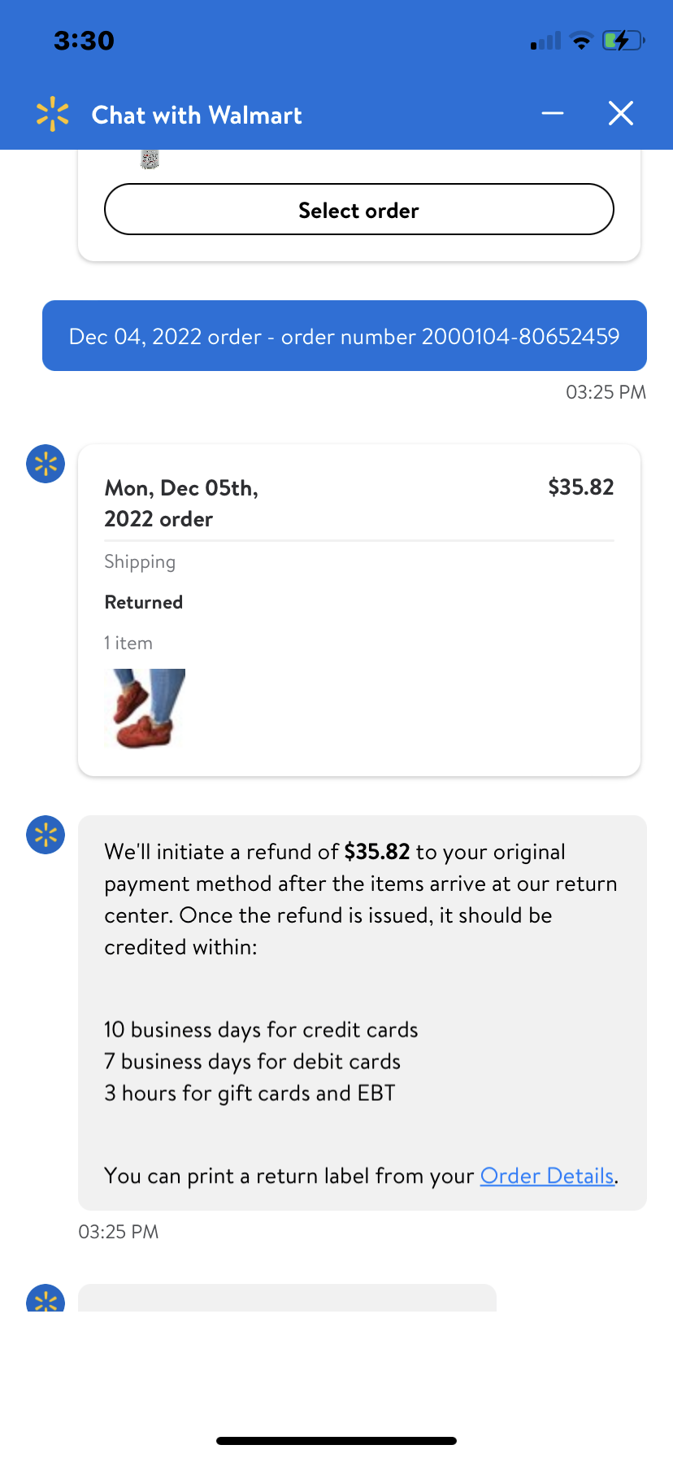Open the Order Details link
The width and height of the screenshot is (673, 1458).
[x=547, y=1176]
